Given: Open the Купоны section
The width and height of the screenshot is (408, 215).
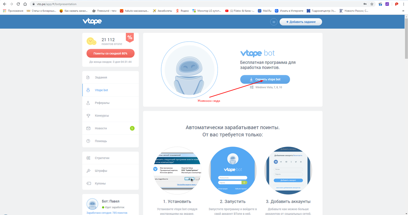Looking at the screenshot, I should (x=111, y=184).
